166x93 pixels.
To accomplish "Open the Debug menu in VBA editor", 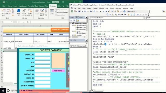I will click(x=101, y=9).
